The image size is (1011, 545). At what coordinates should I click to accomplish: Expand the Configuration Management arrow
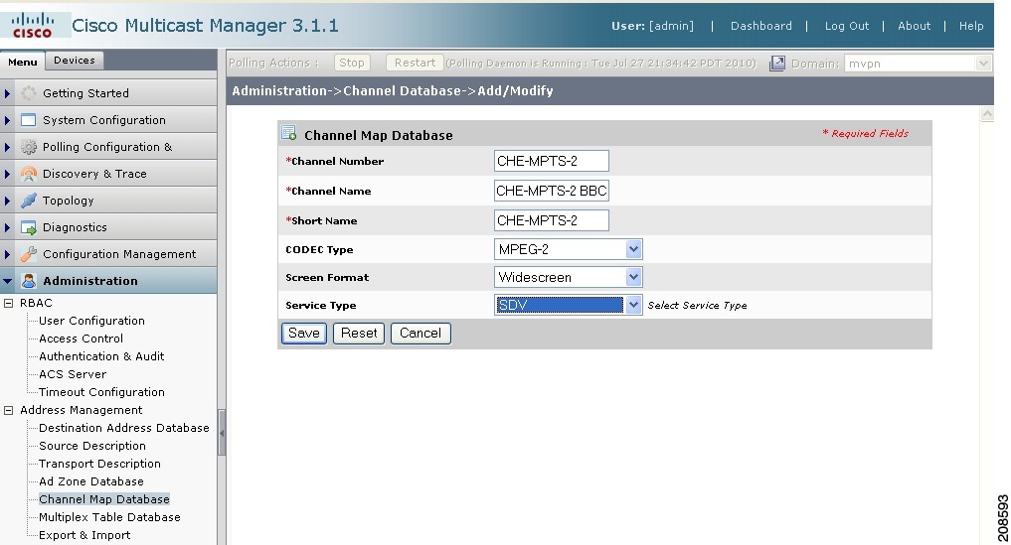click(x=7, y=254)
